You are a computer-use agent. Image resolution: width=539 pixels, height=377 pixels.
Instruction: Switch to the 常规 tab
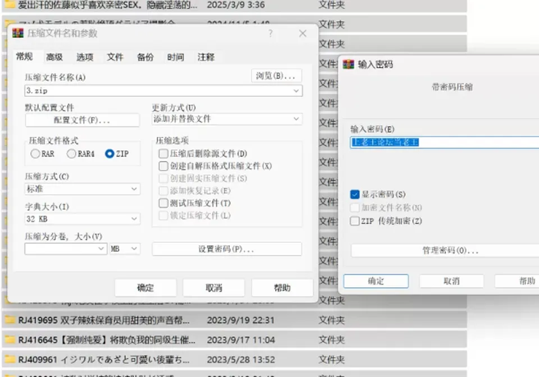click(24, 57)
